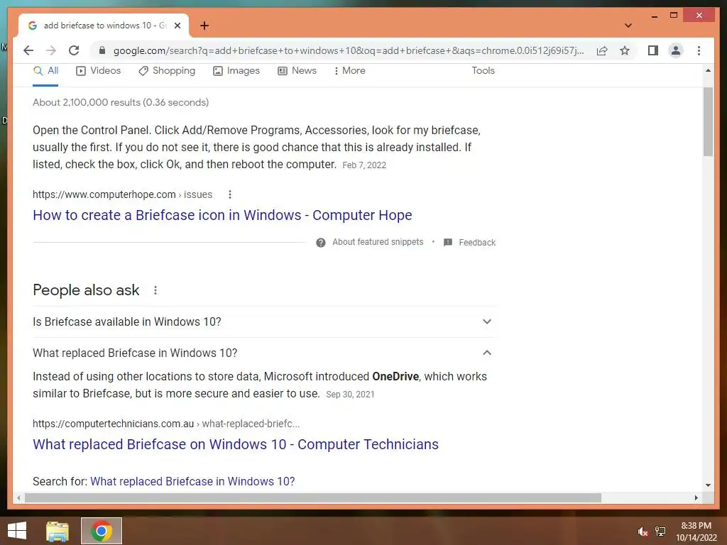Click the scroll down arrow

click(708, 485)
